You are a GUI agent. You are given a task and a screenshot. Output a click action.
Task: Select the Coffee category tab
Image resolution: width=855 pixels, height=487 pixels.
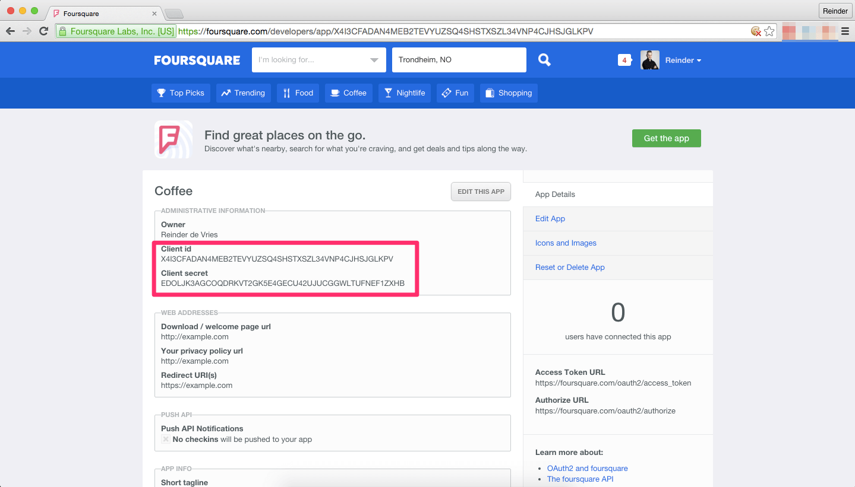pyautogui.click(x=349, y=93)
